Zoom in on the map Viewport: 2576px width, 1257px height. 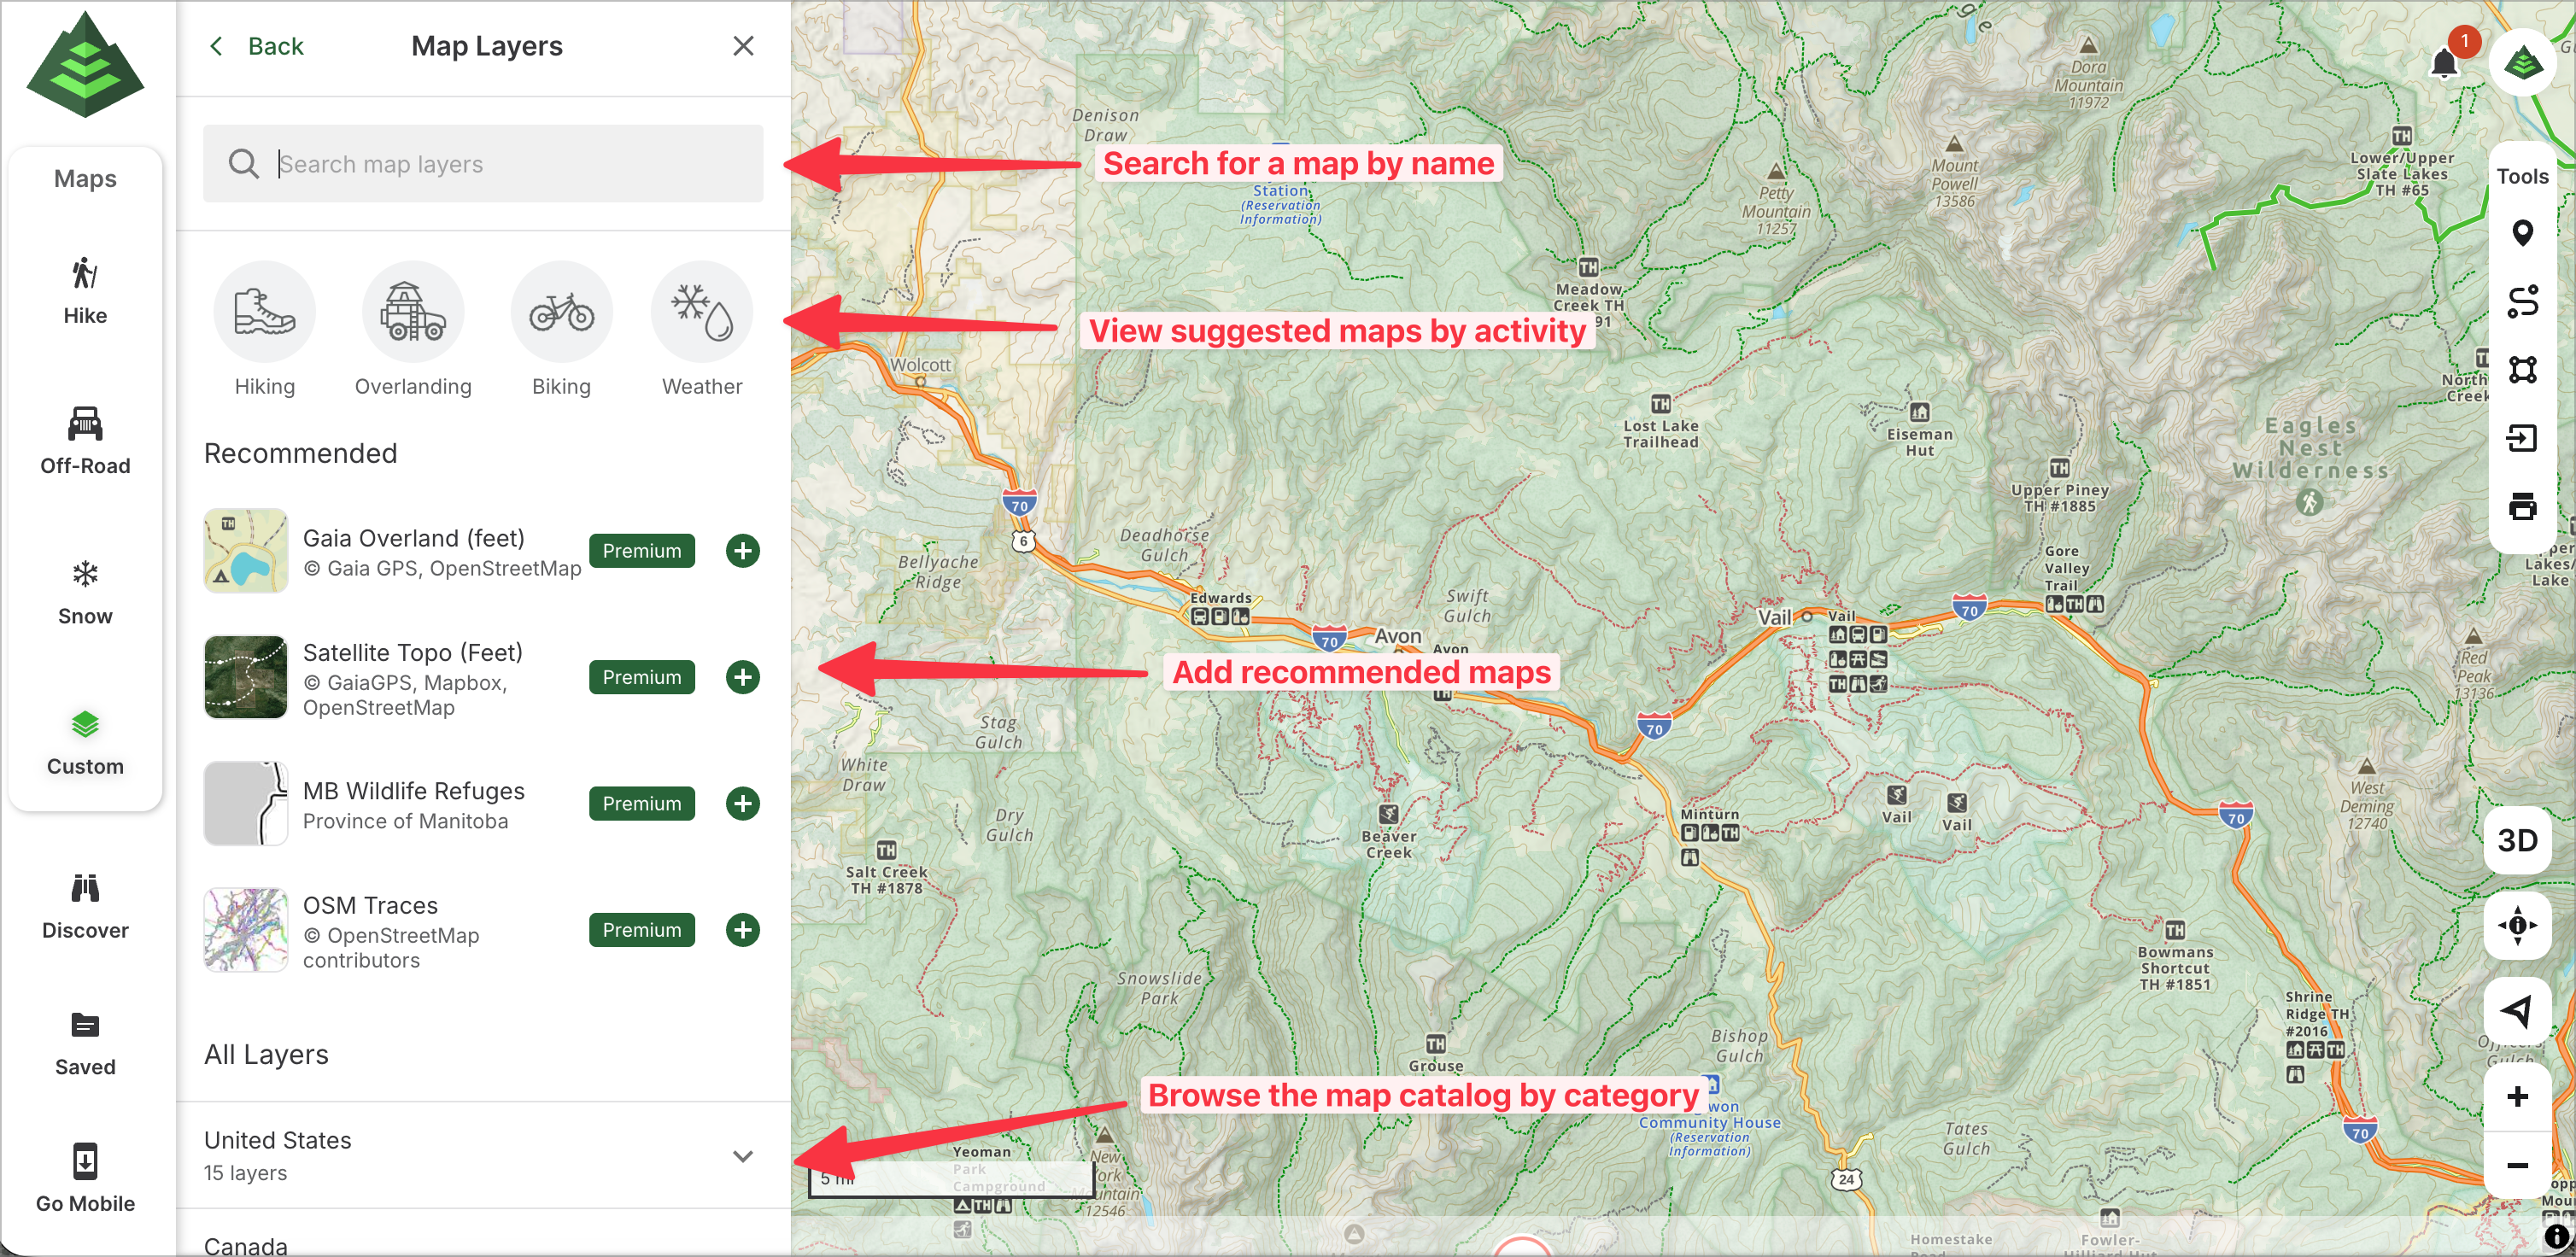(x=2517, y=1097)
